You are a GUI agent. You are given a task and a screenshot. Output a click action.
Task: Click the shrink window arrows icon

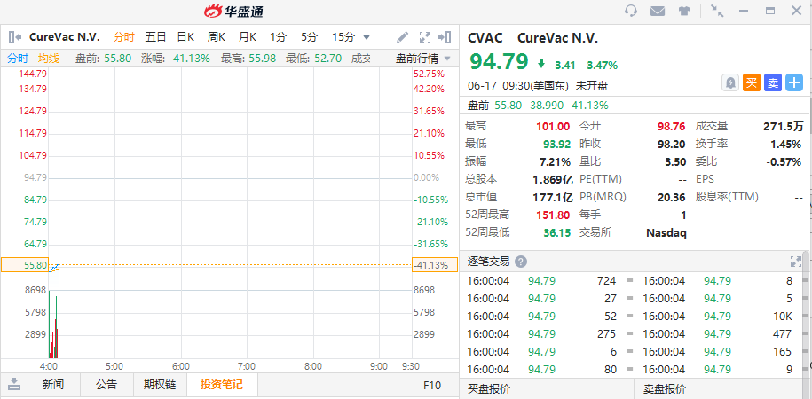717,11
